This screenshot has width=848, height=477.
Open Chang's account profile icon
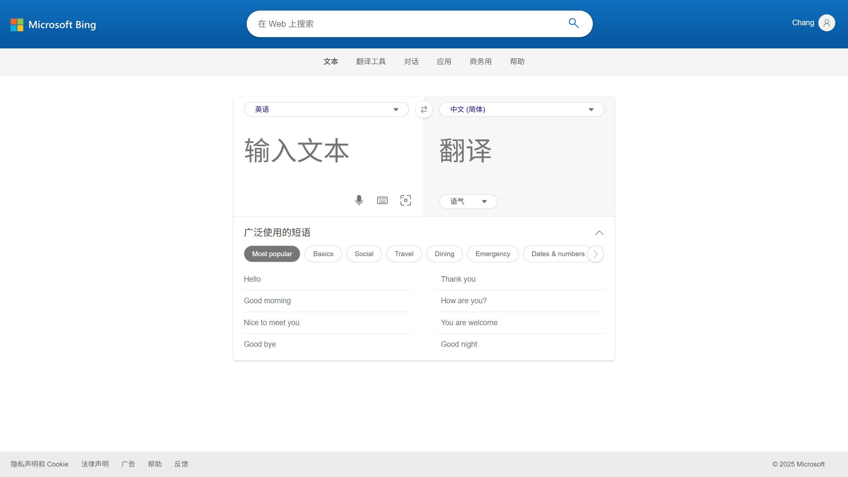pyautogui.click(x=826, y=22)
